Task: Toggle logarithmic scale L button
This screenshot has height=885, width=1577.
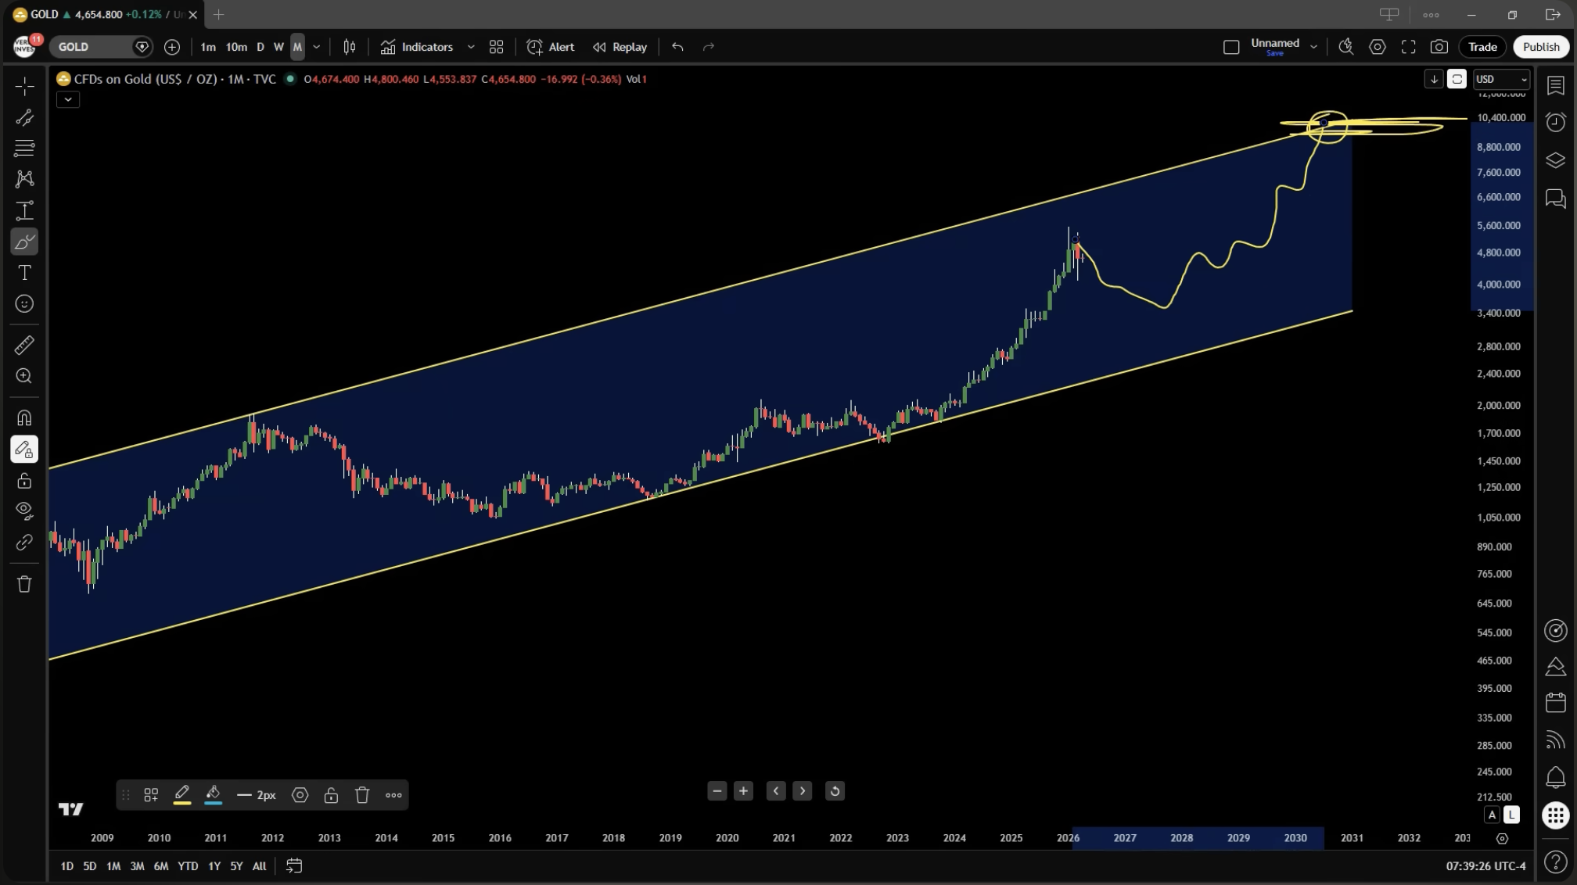Action: tap(1511, 815)
